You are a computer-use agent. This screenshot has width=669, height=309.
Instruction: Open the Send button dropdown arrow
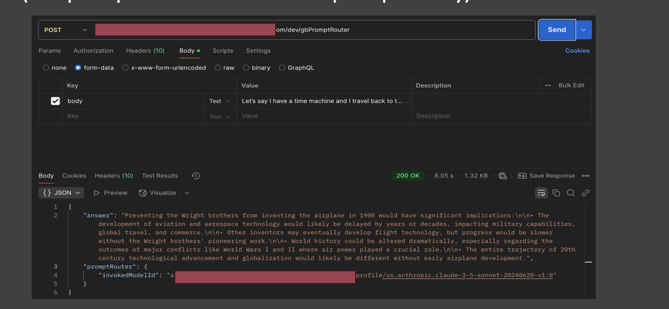point(584,30)
